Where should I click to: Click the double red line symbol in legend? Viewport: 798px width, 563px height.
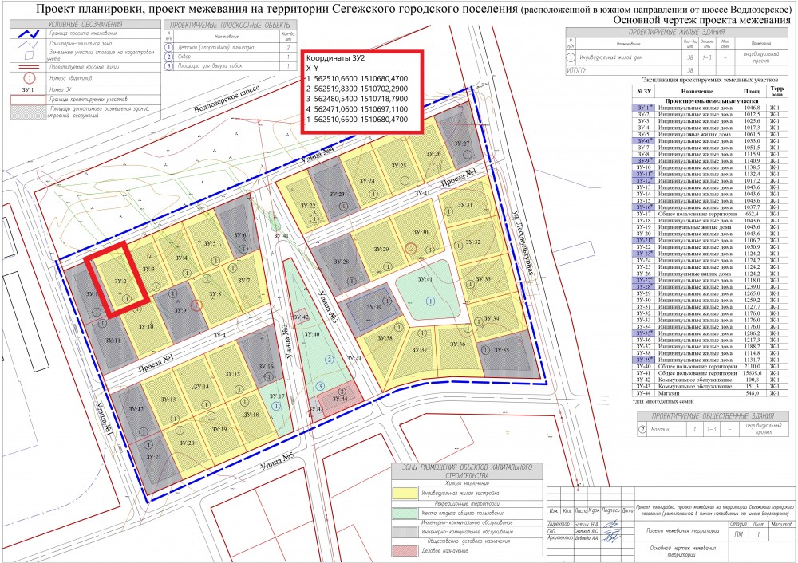(28, 67)
